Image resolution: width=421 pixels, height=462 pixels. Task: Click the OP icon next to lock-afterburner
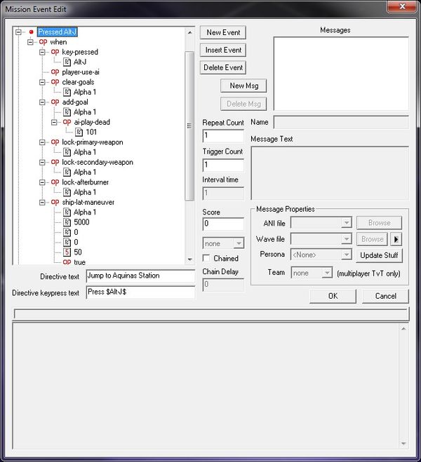pos(55,182)
